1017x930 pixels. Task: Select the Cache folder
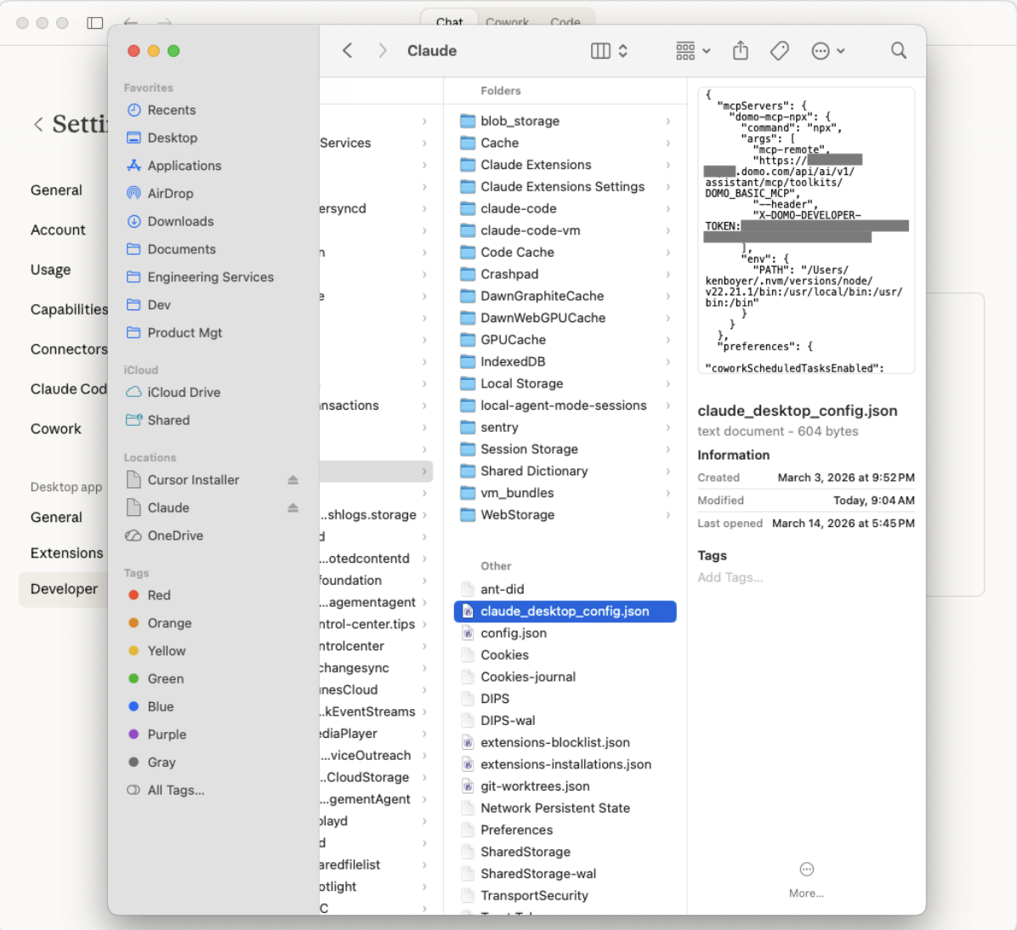(x=565, y=144)
